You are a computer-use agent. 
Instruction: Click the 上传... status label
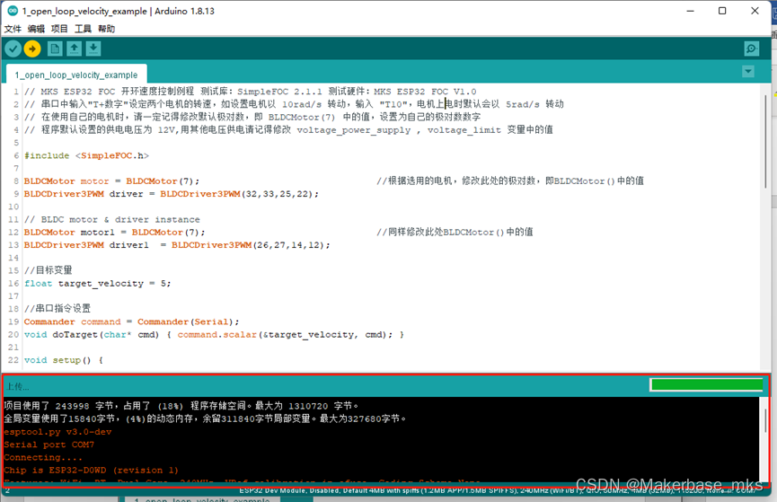tap(18, 386)
